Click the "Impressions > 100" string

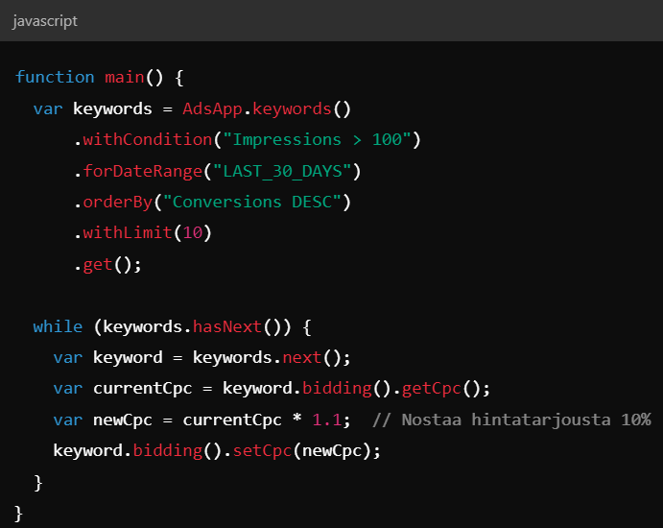pyautogui.click(x=318, y=139)
